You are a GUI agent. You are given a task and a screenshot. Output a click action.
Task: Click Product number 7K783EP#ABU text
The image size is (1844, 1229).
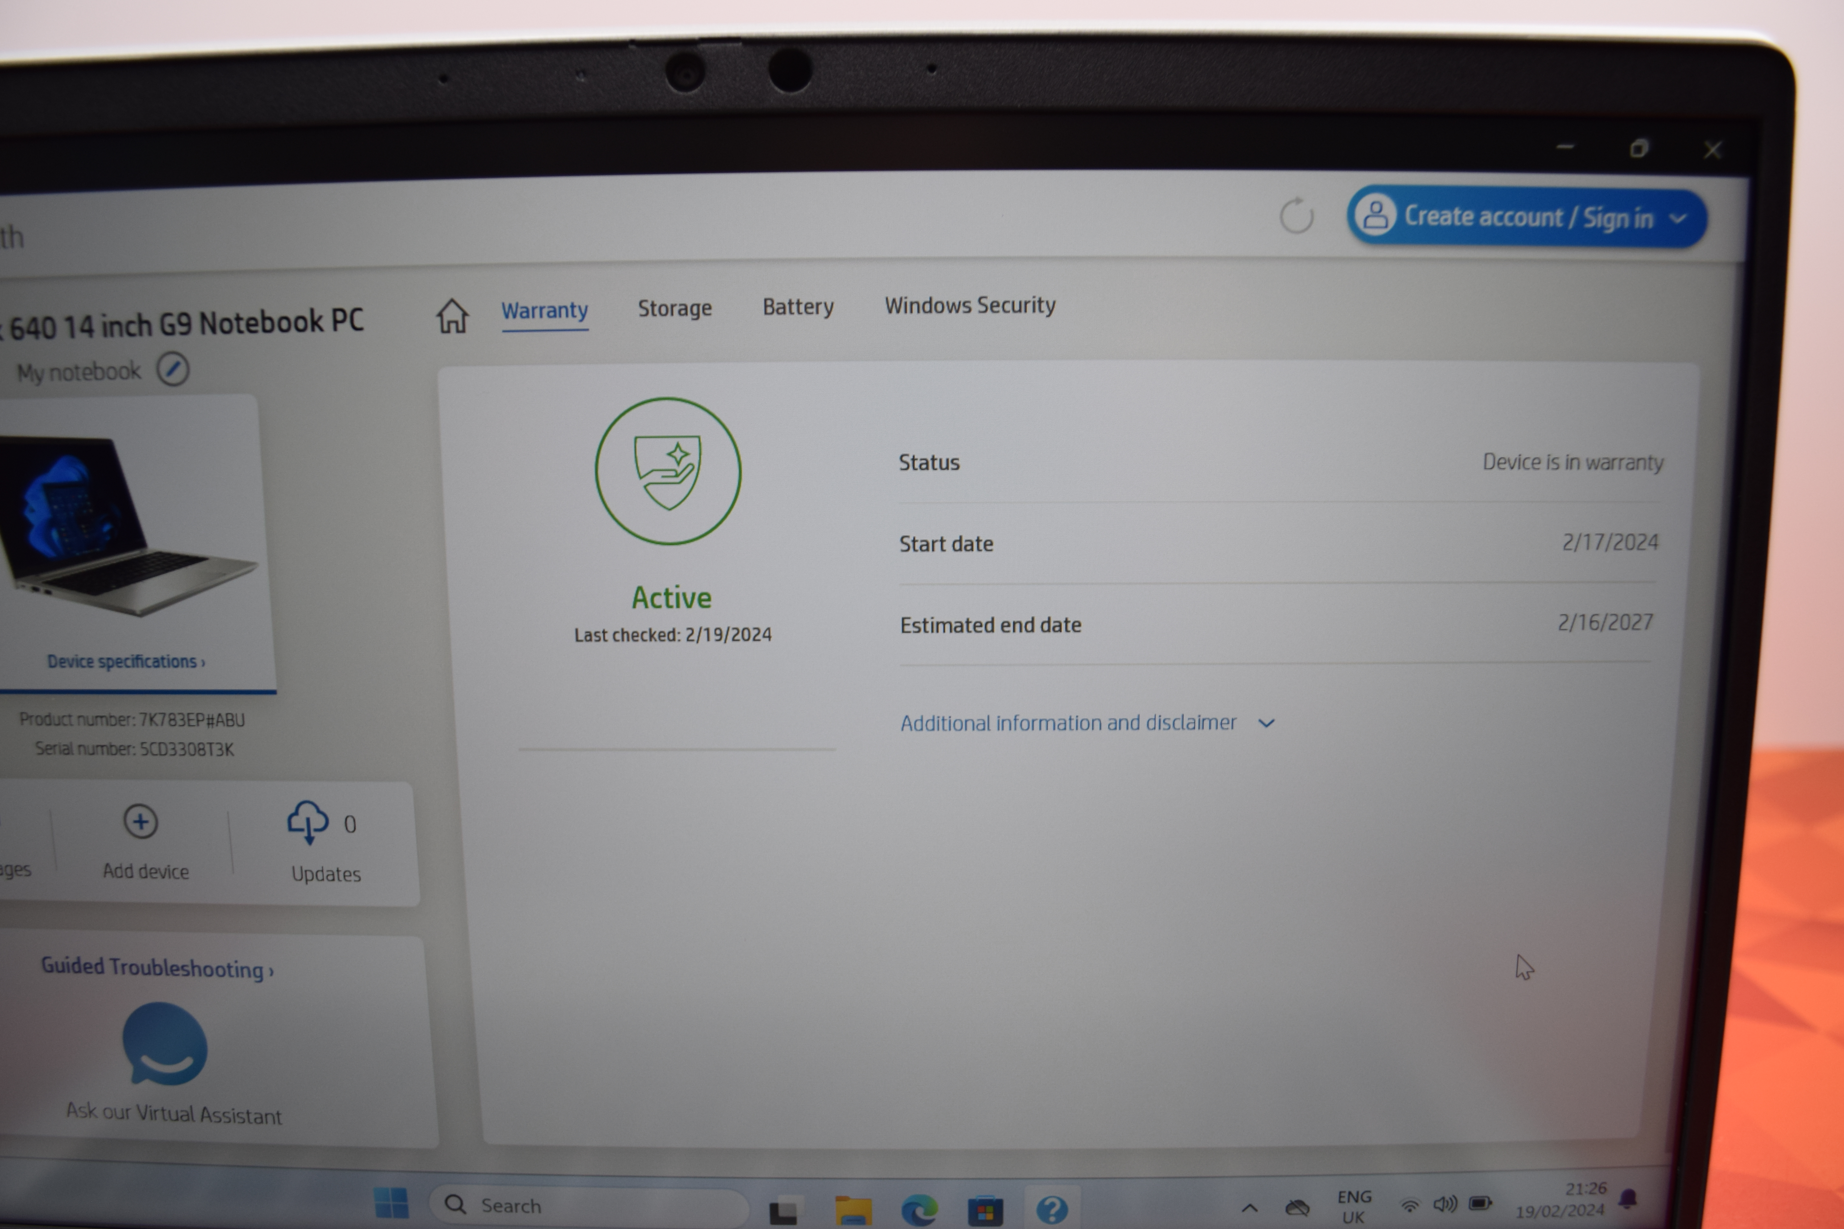click(132, 720)
